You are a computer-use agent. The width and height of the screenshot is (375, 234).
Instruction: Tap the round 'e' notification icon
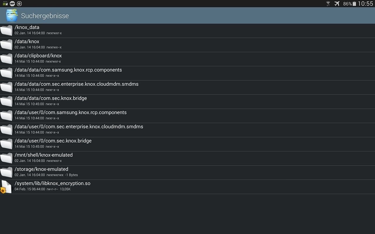point(19,4)
